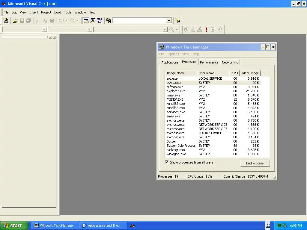The image size is (307, 230).
Task: Open the Tools menu
Action: coord(68,12)
